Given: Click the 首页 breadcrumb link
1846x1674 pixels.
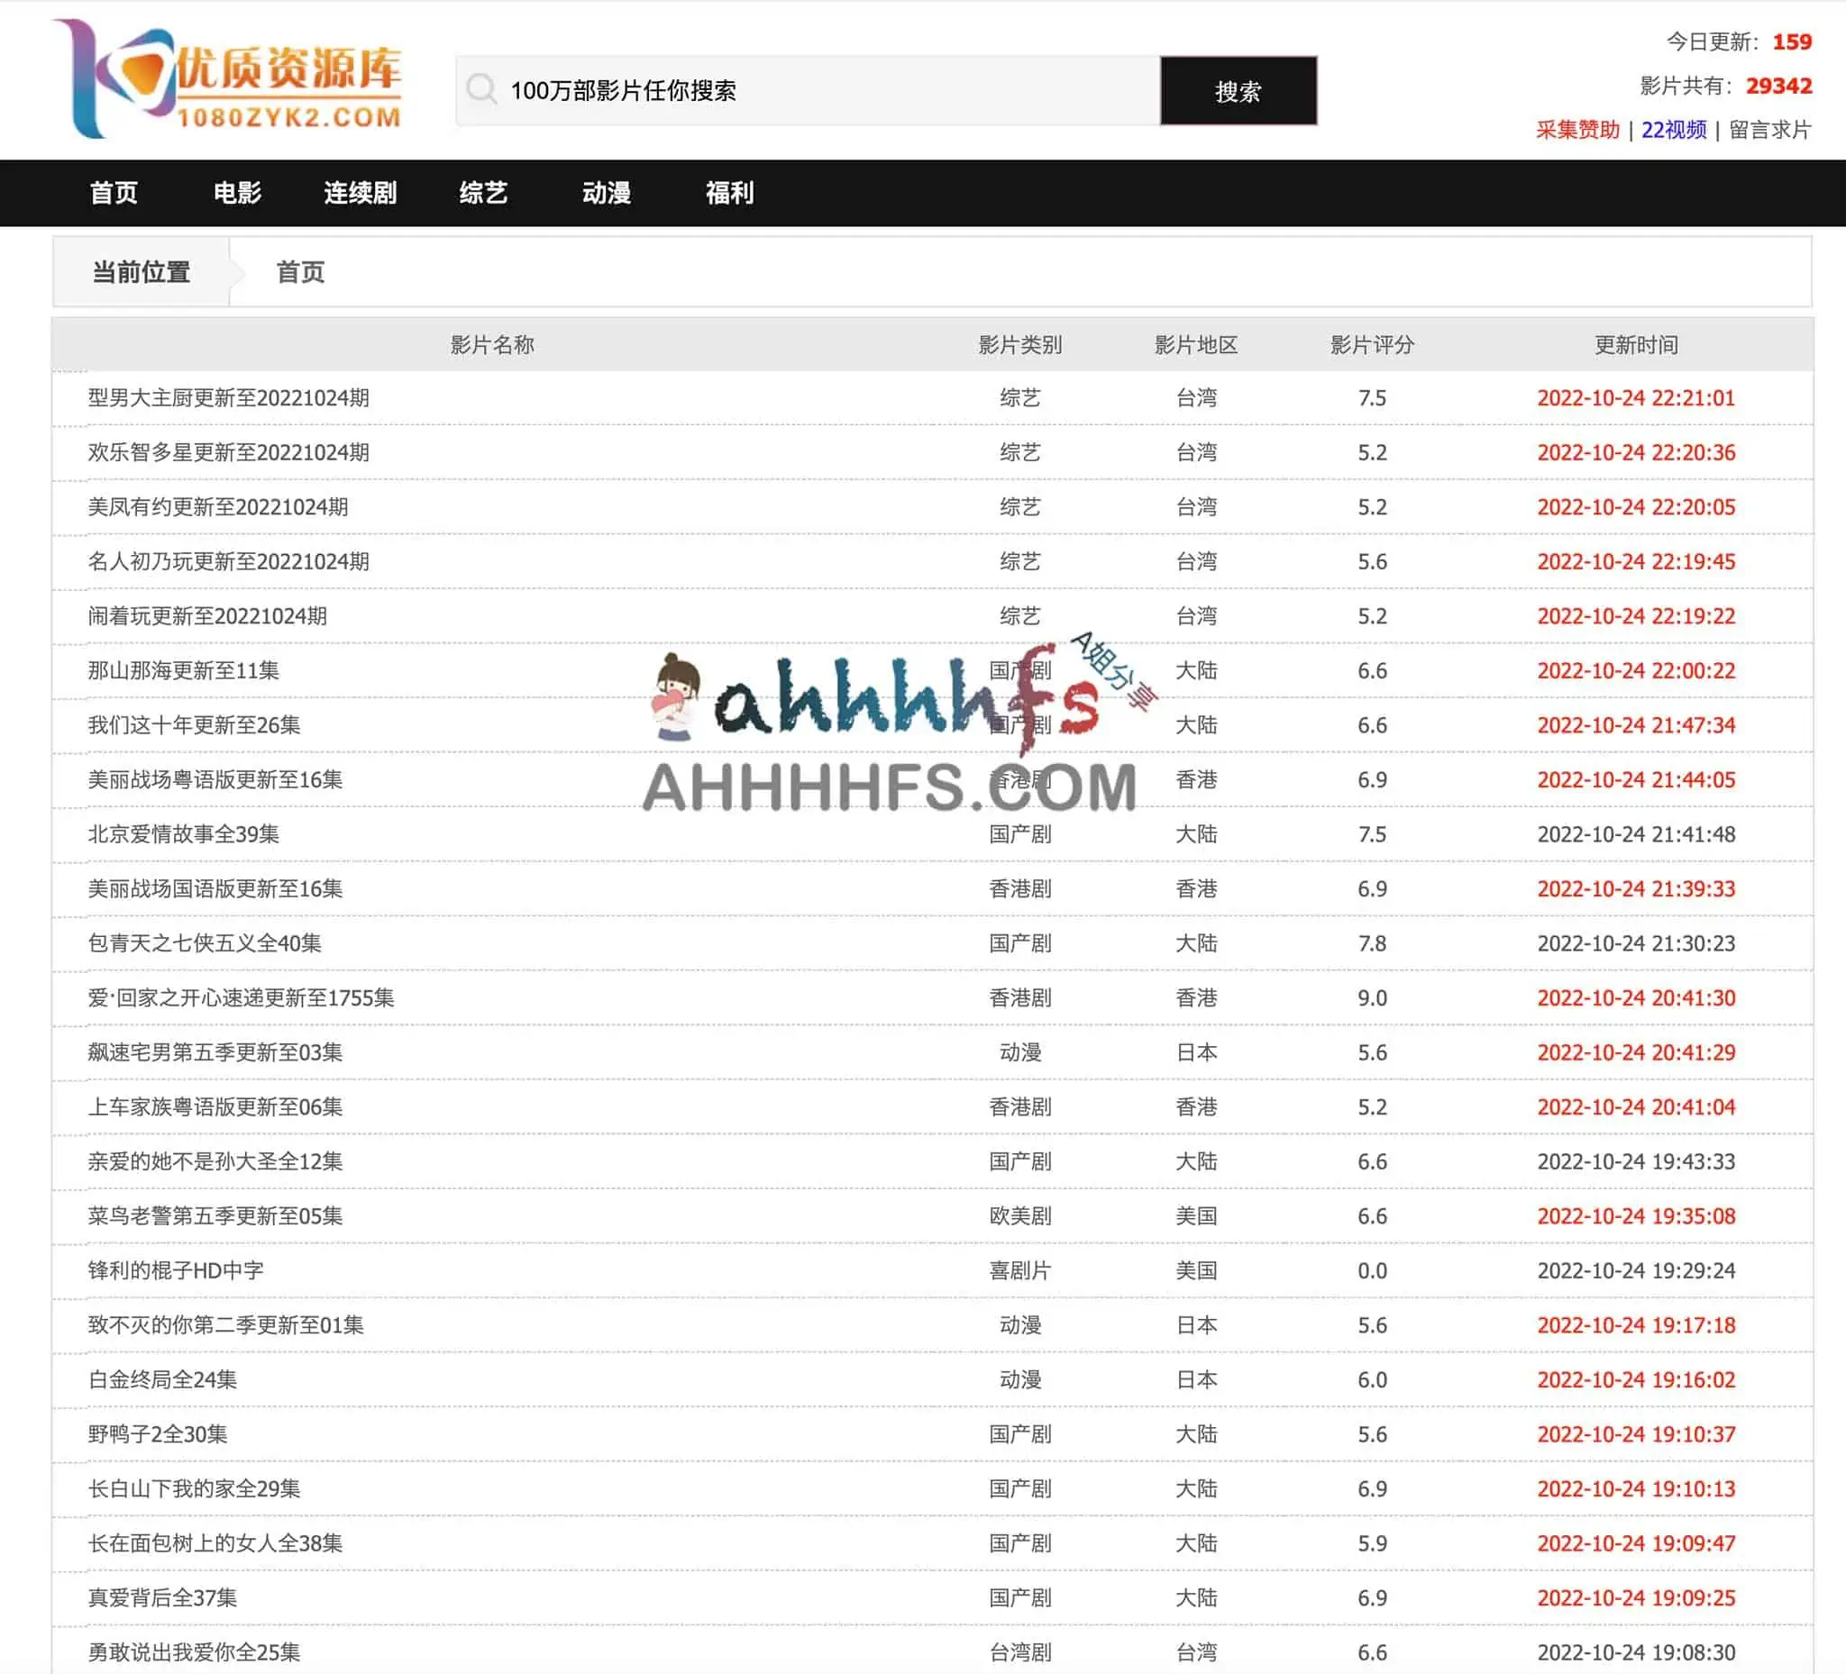Looking at the screenshot, I should coord(302,272).
